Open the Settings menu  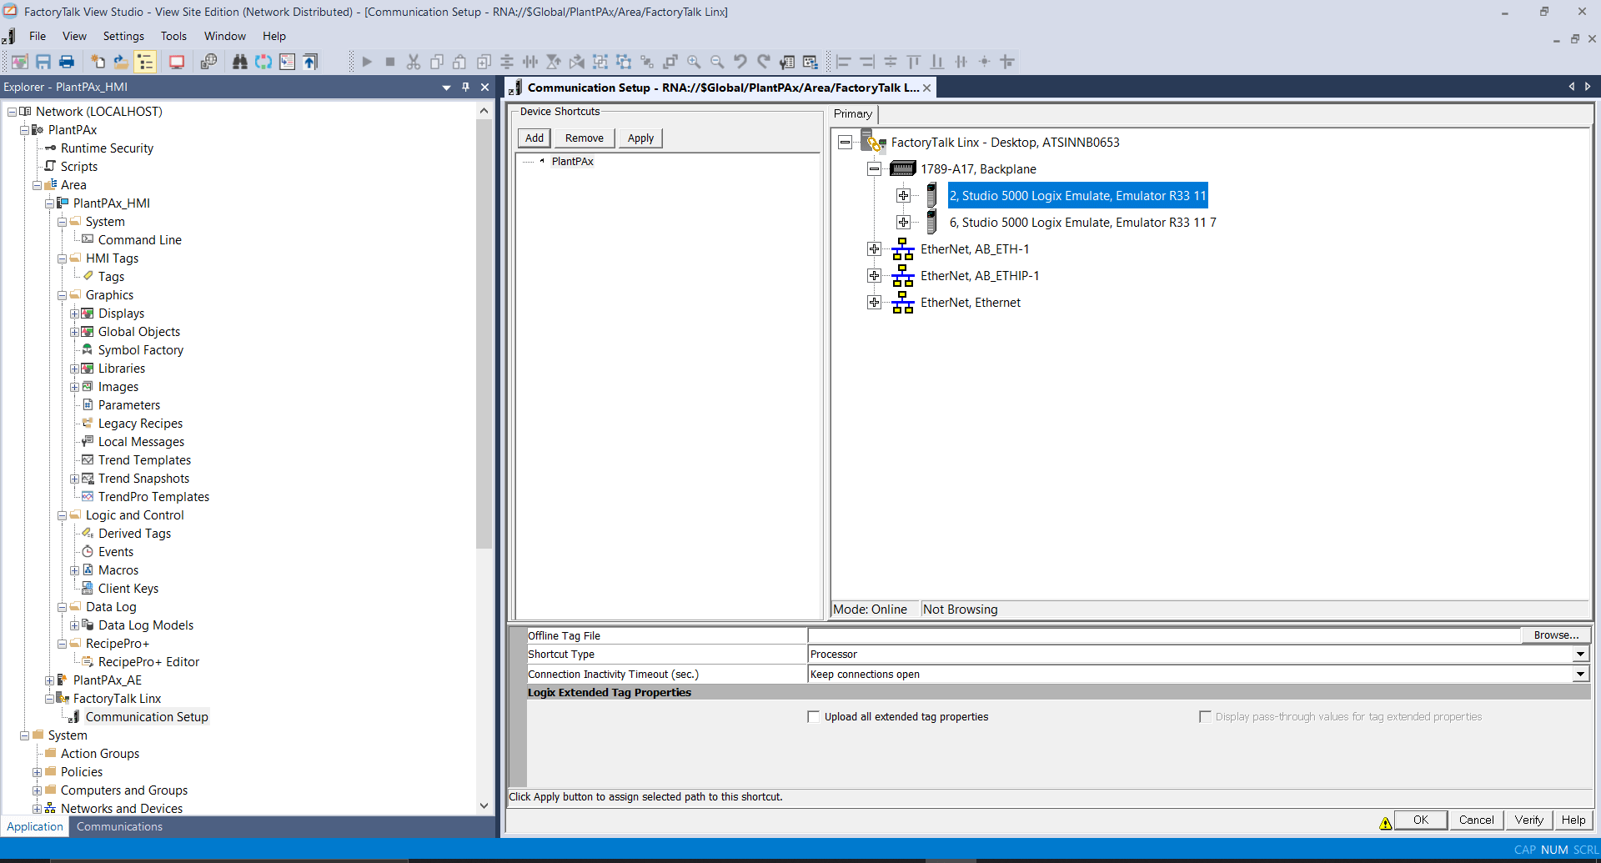pos(123,36)
